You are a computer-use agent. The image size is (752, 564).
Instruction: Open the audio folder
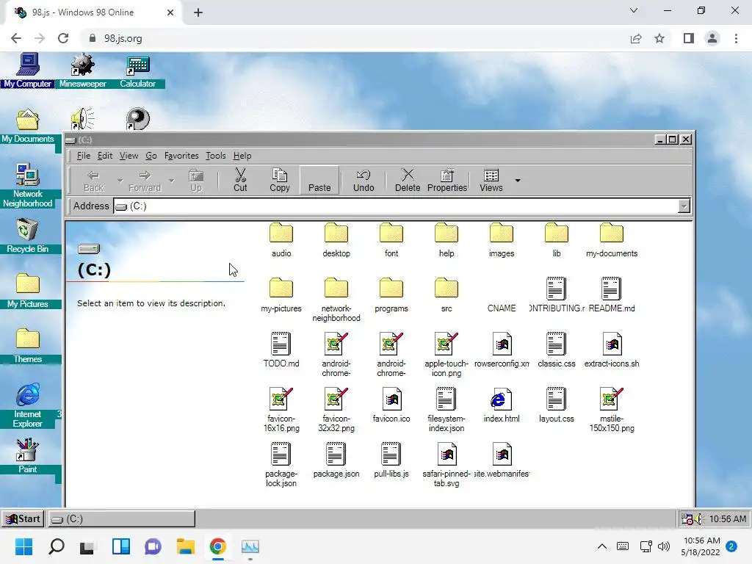(x=281, y=240)
